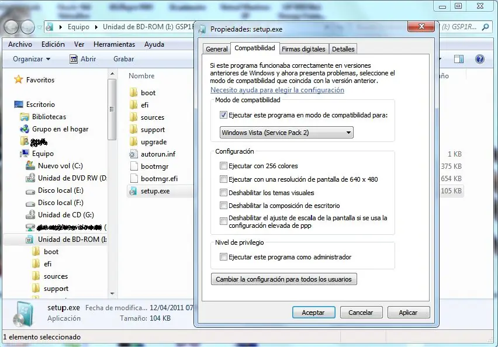This screenshot has height=347, width=498.
Task: Click the Cancelar button
Action: (361, 312)
